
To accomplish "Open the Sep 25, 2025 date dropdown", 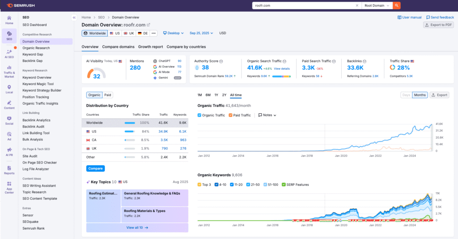I will (201, 33).
